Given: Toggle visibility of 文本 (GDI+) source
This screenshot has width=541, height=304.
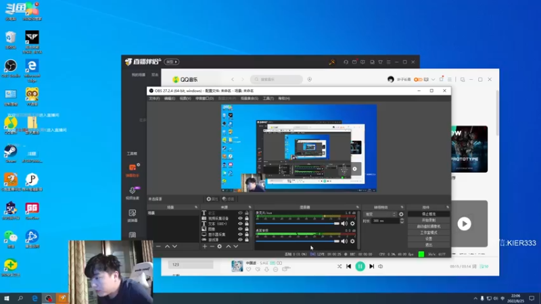Looking at the screenshot, I should (x=240, y=224).
